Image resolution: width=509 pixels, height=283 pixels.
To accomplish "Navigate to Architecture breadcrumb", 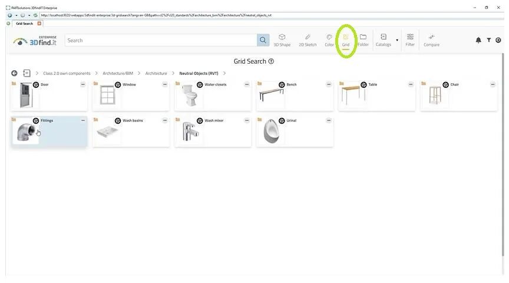I will tap(156, 74).
